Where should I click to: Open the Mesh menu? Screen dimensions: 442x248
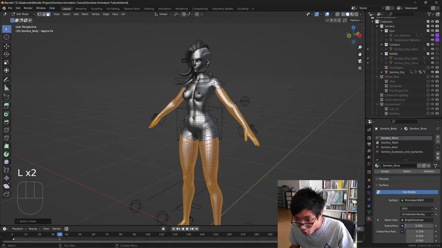pos(85,14)
